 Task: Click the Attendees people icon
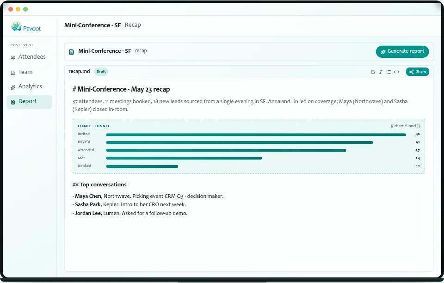13,58
